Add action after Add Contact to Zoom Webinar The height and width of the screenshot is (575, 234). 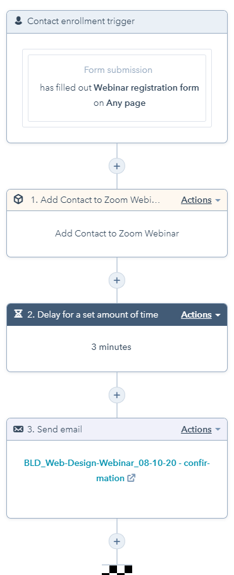click(x=117, y=281)
